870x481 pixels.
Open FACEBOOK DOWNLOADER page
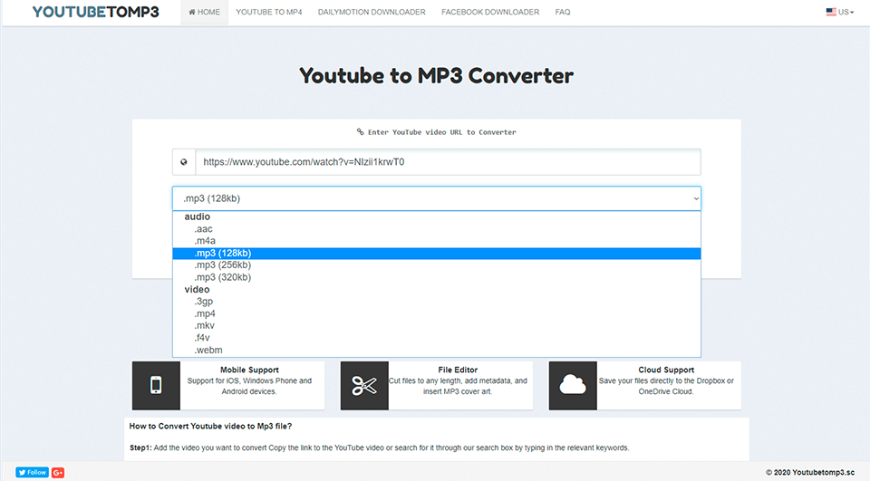tap(490, 12)
